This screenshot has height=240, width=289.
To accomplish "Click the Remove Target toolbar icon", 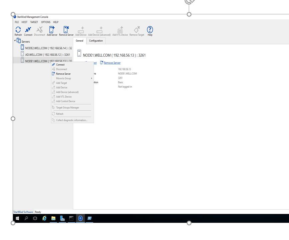I will click(137, 31).
